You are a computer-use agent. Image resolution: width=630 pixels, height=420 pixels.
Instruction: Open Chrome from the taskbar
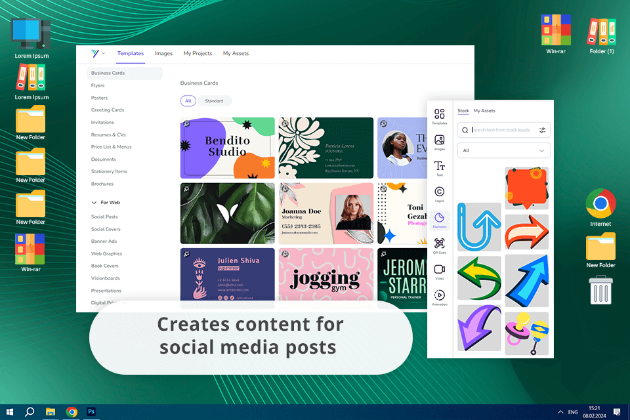[x=72, y=412]
